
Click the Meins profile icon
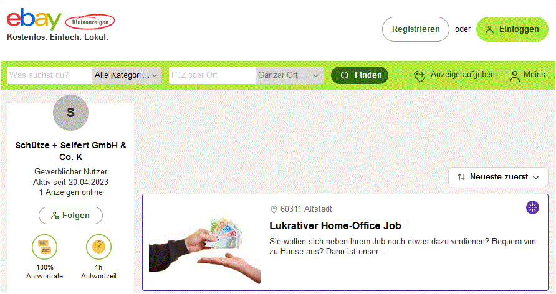[x=514, y=76]
